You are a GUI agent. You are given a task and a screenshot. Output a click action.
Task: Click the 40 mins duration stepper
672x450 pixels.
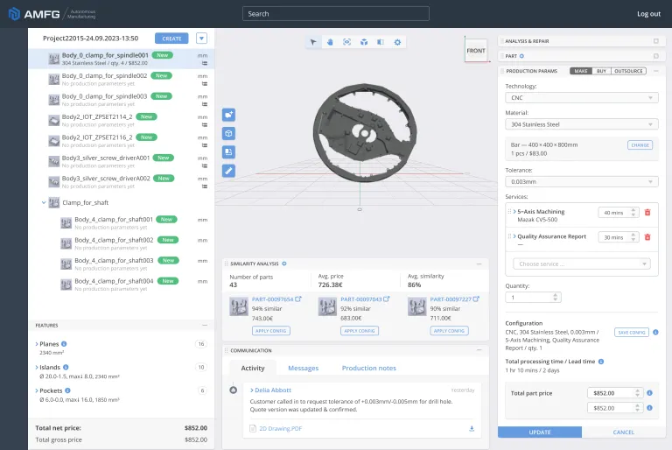point(619,213)
